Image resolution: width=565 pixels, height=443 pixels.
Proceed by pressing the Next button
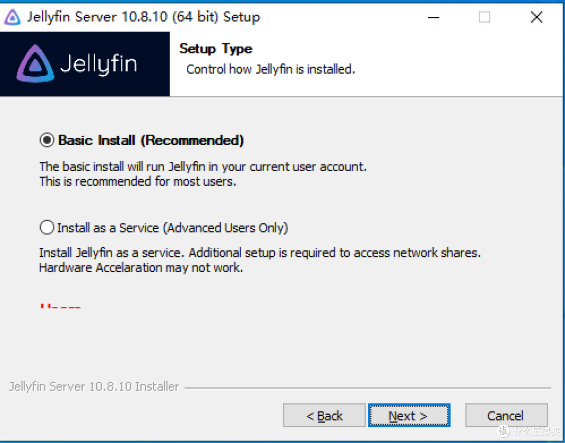409,416
